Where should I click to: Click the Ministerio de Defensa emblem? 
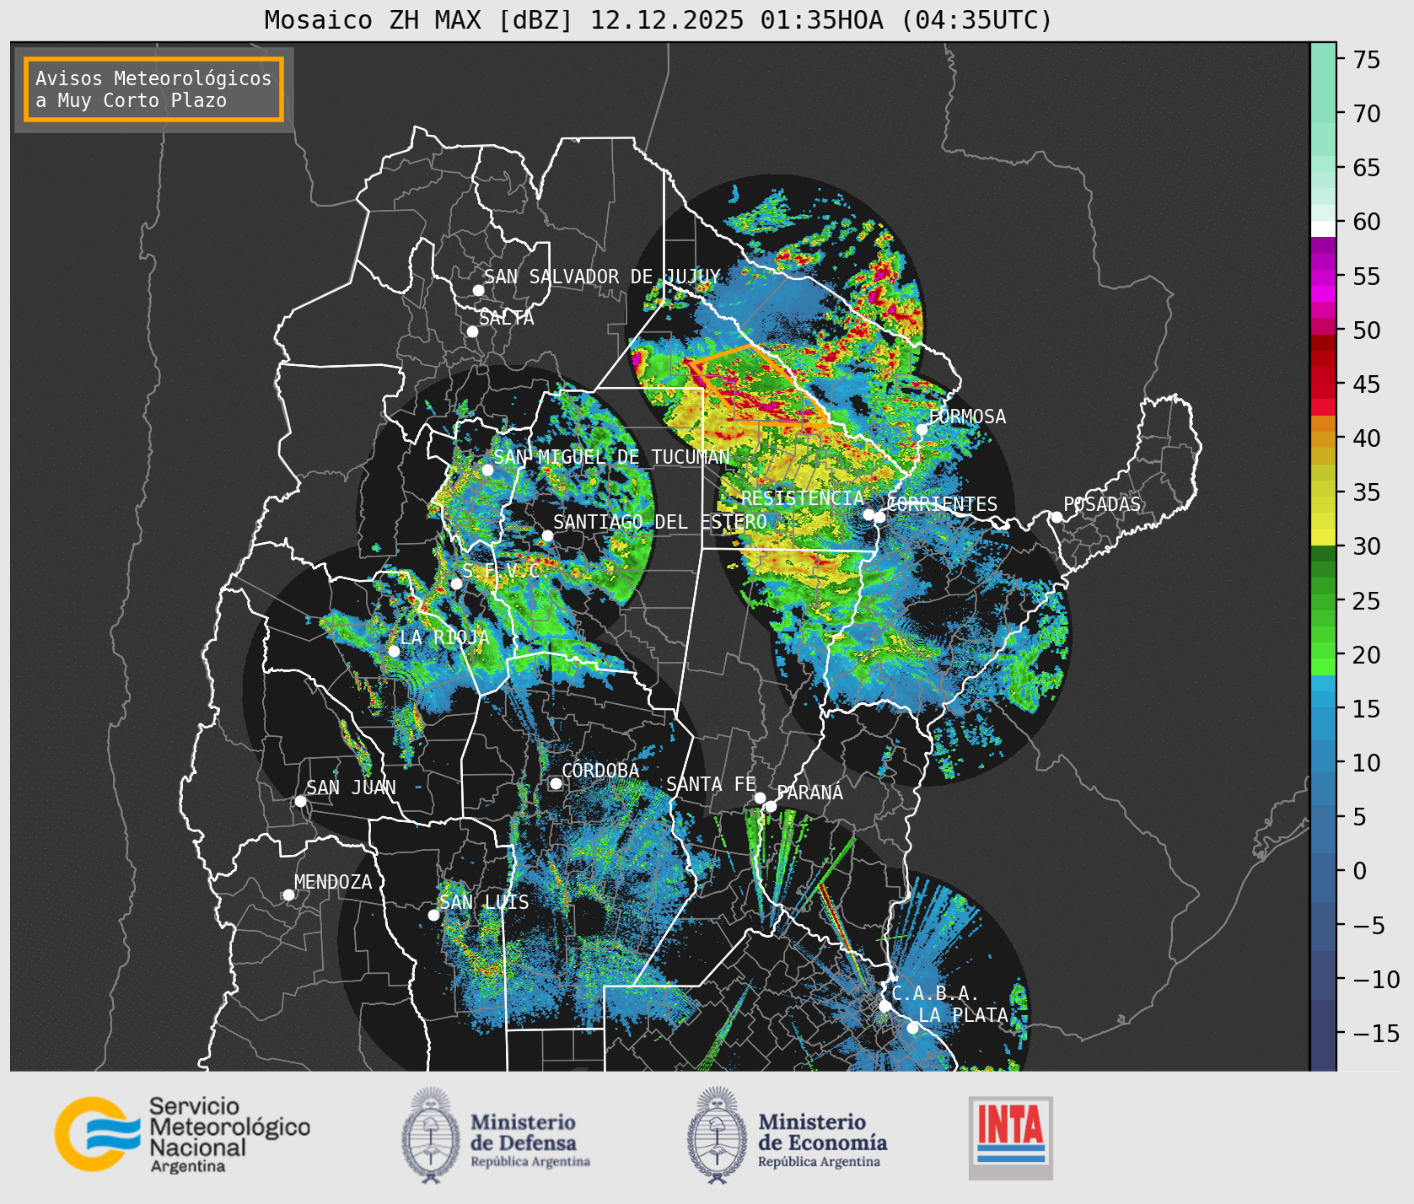(x=431, y=1135)
